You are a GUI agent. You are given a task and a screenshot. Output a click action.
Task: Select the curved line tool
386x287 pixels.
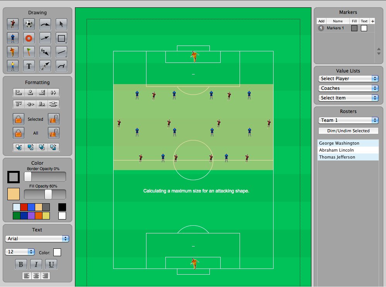61,66
